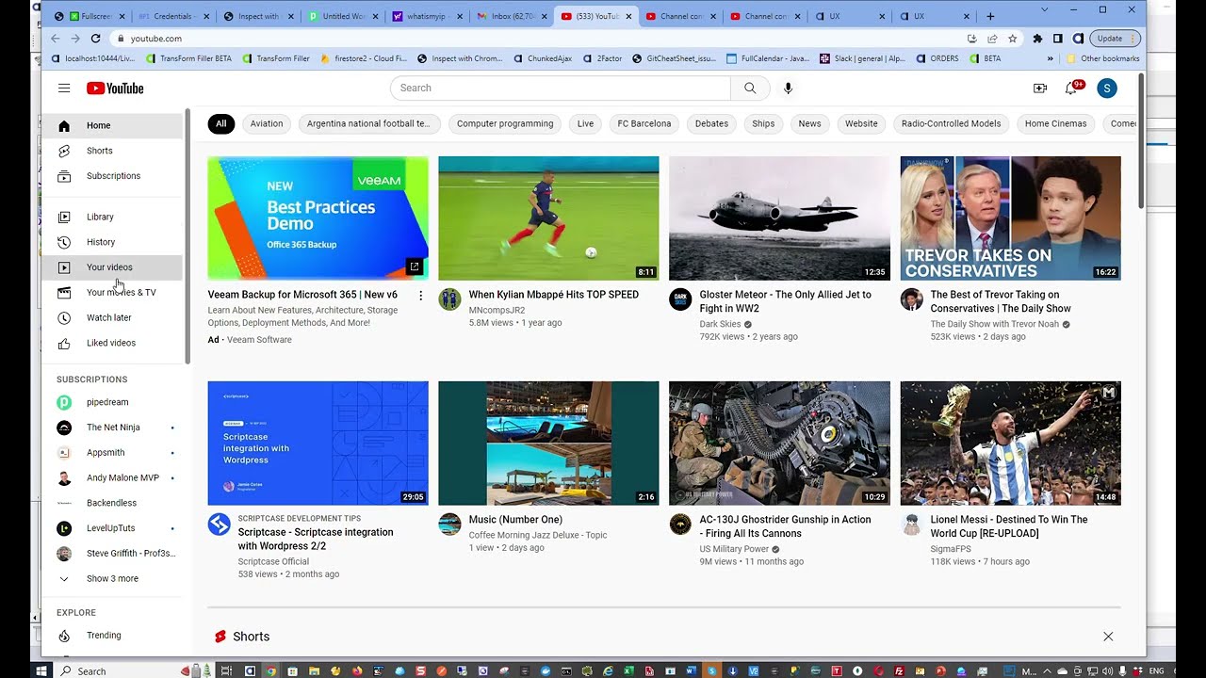Image resolution: width=1206 pixels, height=678 pixels.
Task: Open Your videos in sidebar
Action: point(113,267)
